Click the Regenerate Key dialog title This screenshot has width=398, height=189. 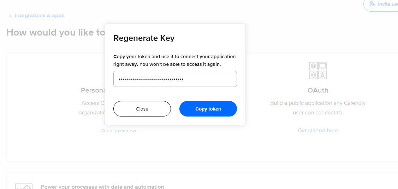tap(144, 38)
